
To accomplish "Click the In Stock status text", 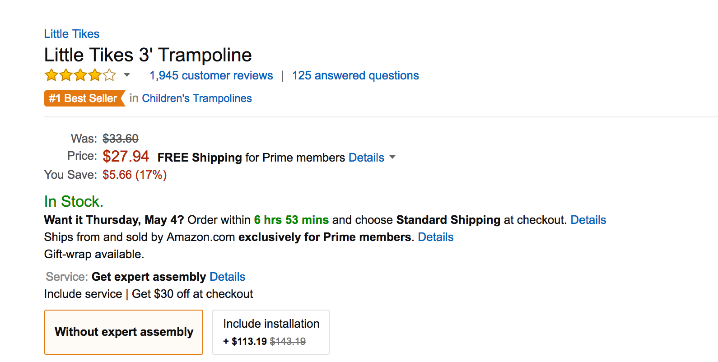I will pos(74,201).
